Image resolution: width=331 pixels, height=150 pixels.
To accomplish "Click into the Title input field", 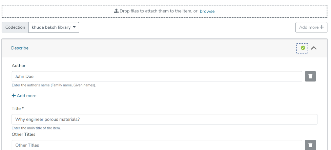I will (x=164, y=119).
